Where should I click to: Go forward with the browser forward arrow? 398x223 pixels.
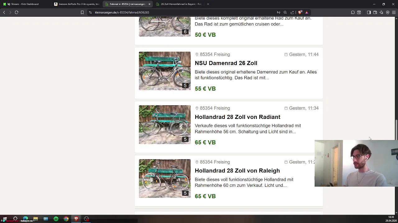click(10, 12)
